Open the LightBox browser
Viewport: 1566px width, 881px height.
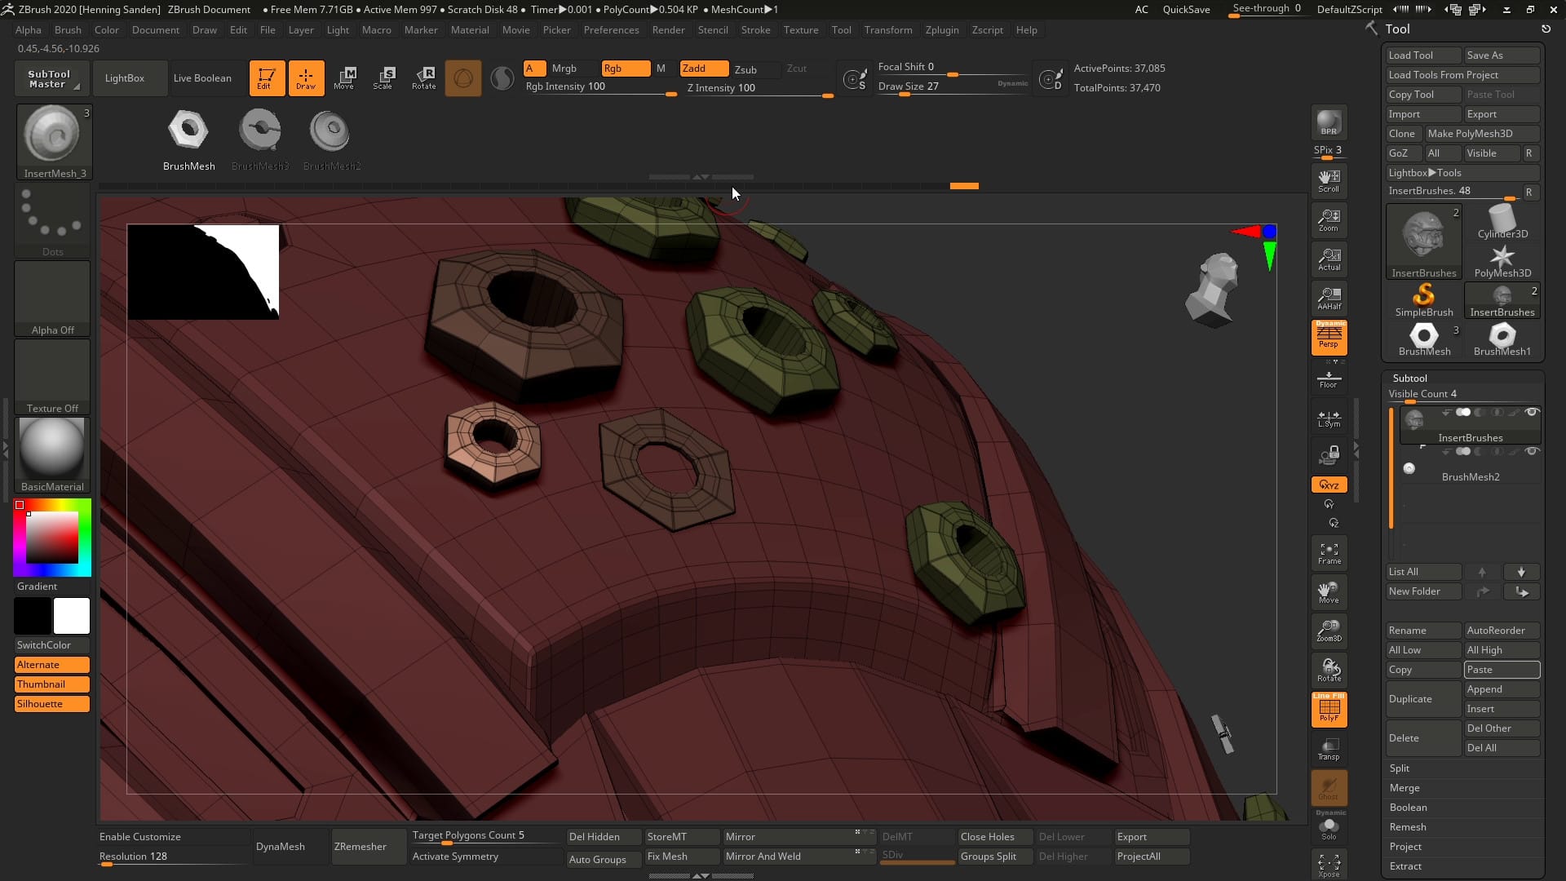click(124, 78)
